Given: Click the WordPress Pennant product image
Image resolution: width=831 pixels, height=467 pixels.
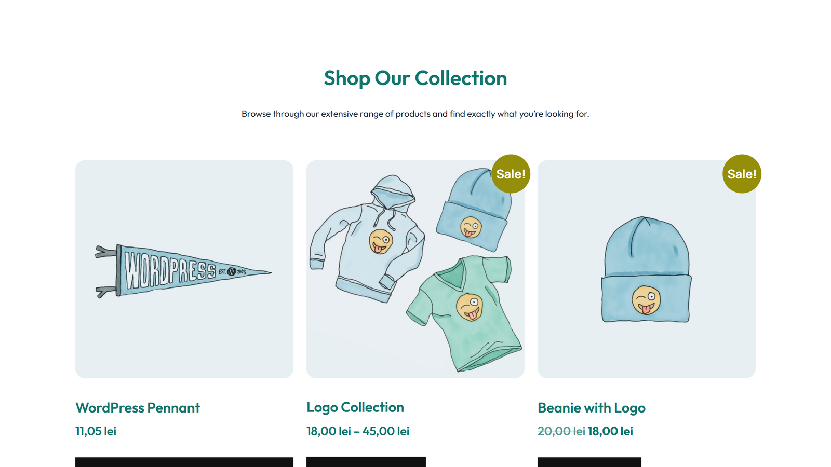Looking at the screenshot, I should pos(184,269).
